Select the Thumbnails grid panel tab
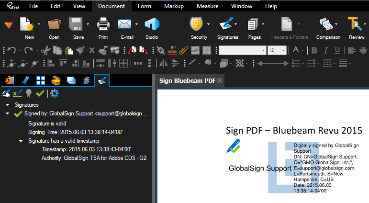Screen dimensions: 369x203 tap(41, 80)
